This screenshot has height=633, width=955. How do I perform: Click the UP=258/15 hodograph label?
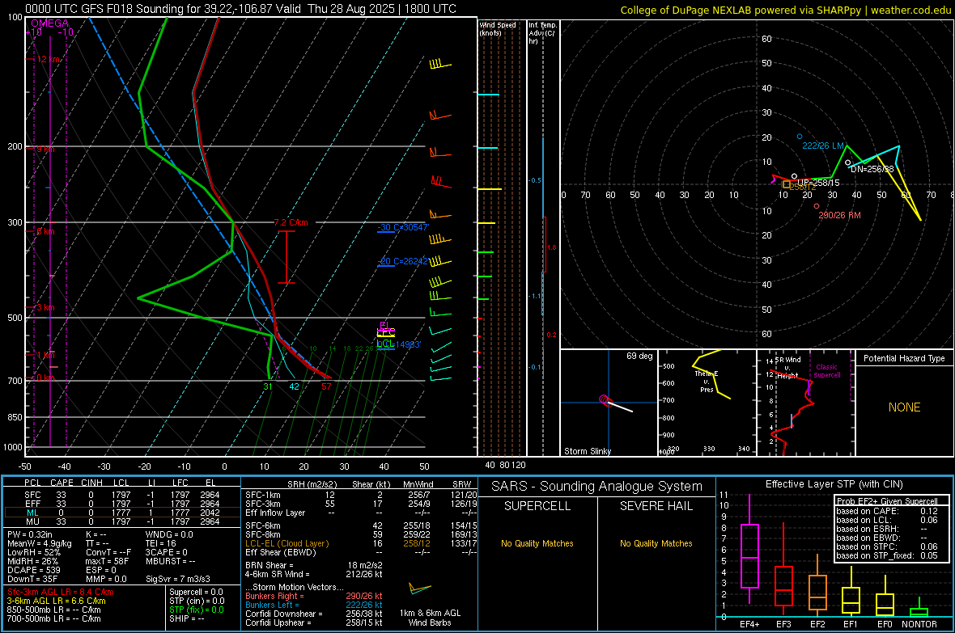point(818,183)
